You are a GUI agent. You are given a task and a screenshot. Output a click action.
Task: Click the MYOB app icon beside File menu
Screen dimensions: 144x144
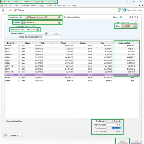pyautogui.click(x=2, y=6)
